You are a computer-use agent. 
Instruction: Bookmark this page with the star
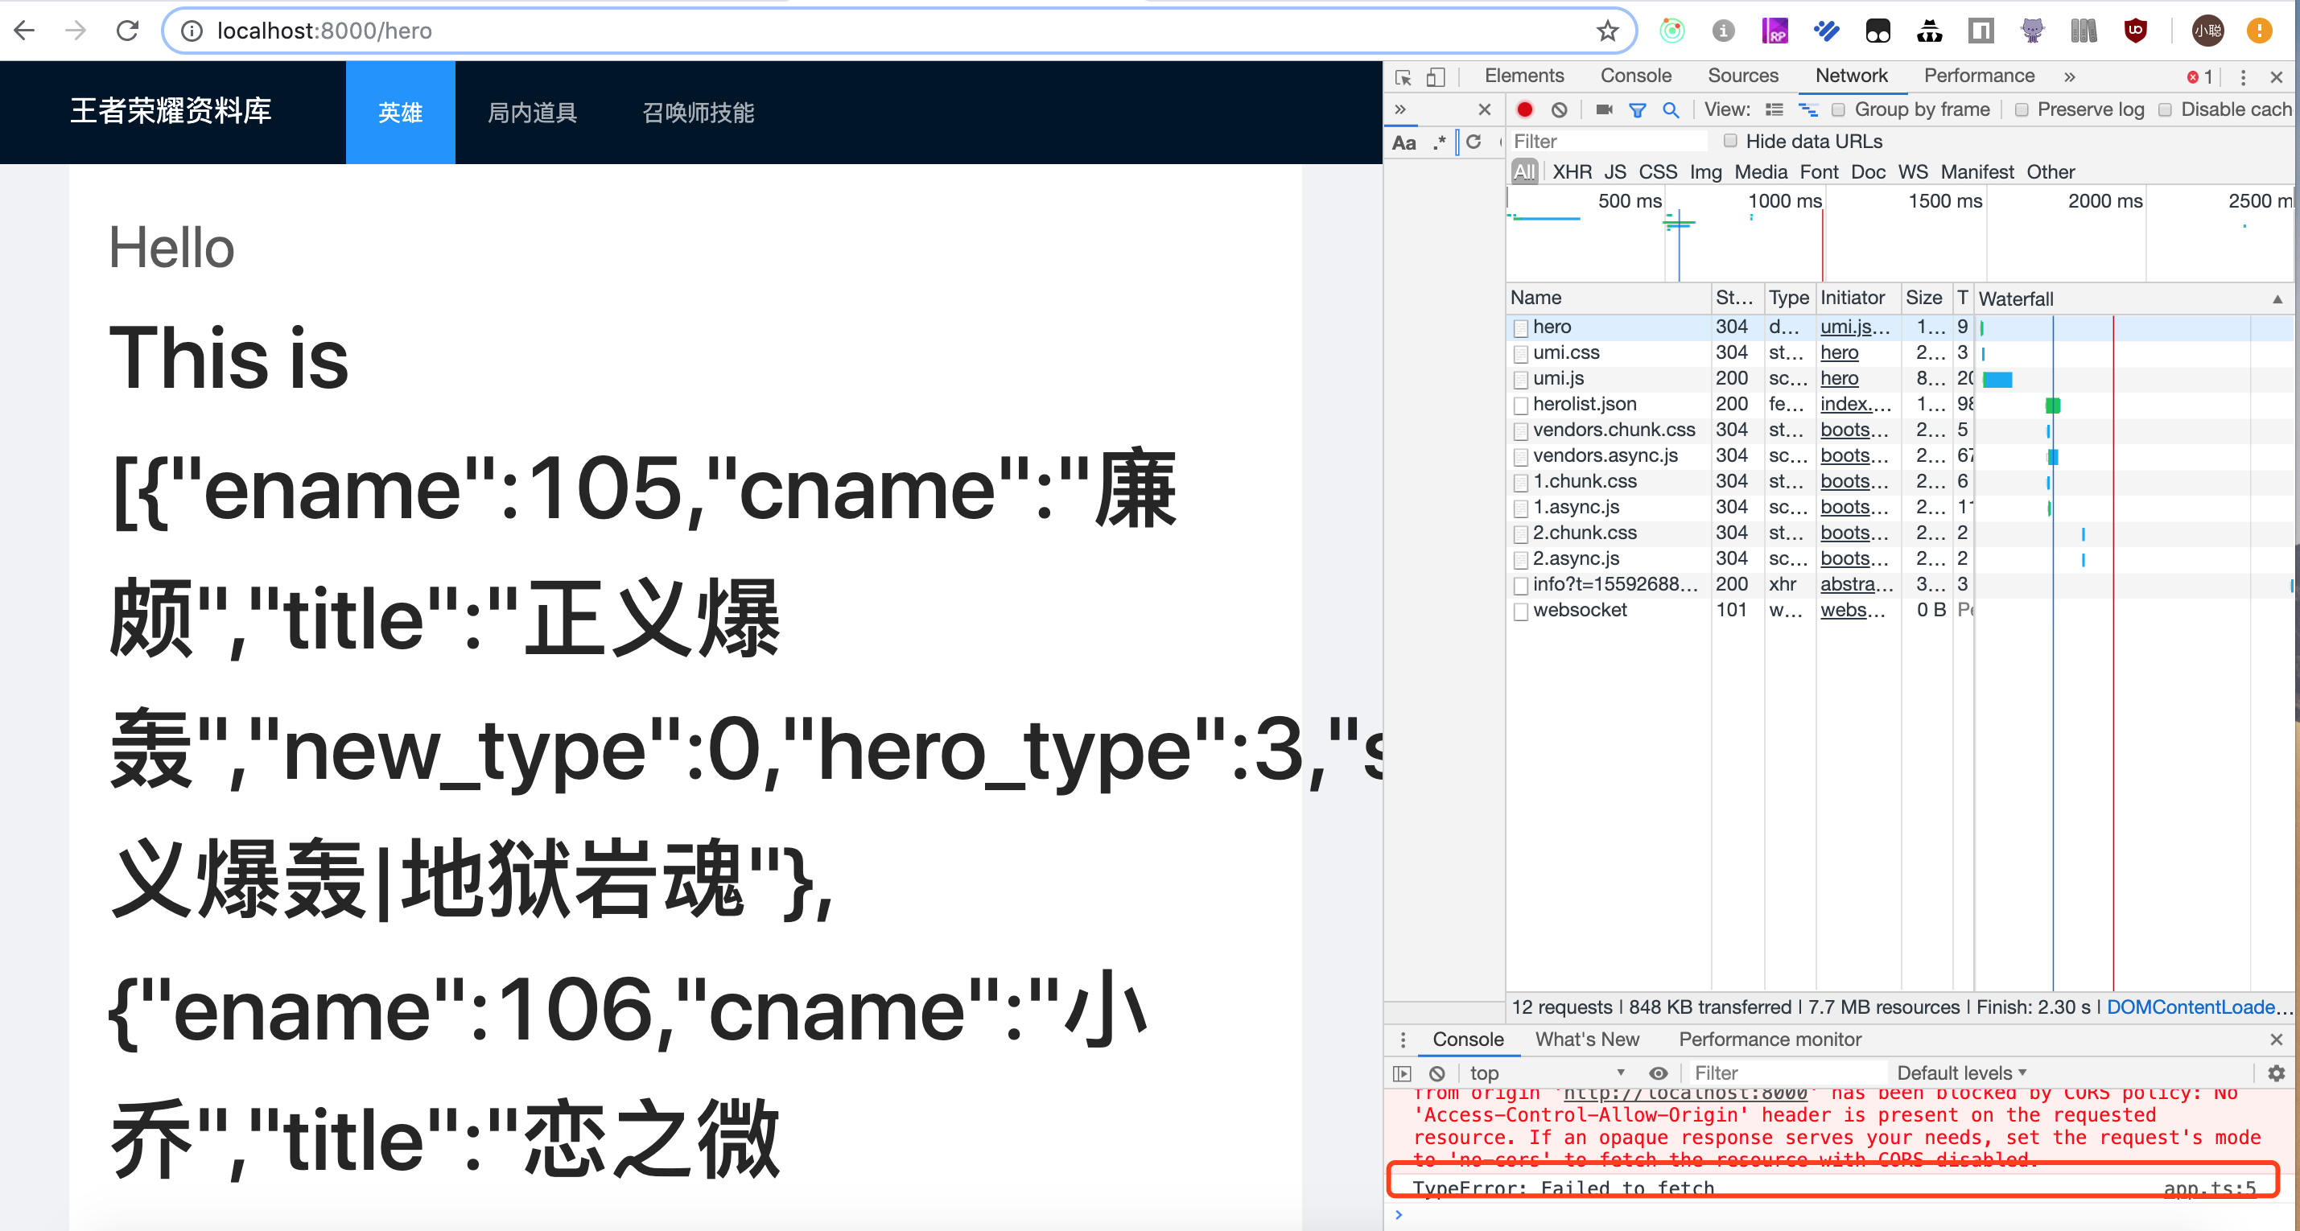tap(1607, 31)
